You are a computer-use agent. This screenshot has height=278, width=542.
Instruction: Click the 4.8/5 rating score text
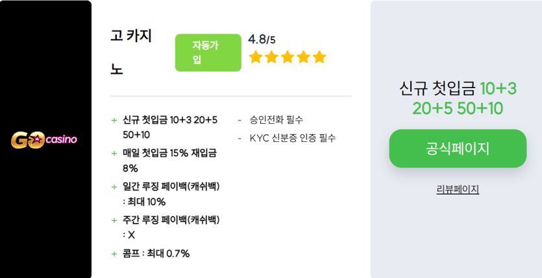262,40
